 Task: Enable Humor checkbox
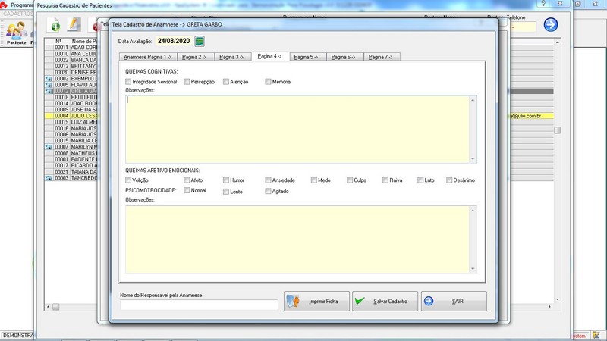(x=225, y=180)
